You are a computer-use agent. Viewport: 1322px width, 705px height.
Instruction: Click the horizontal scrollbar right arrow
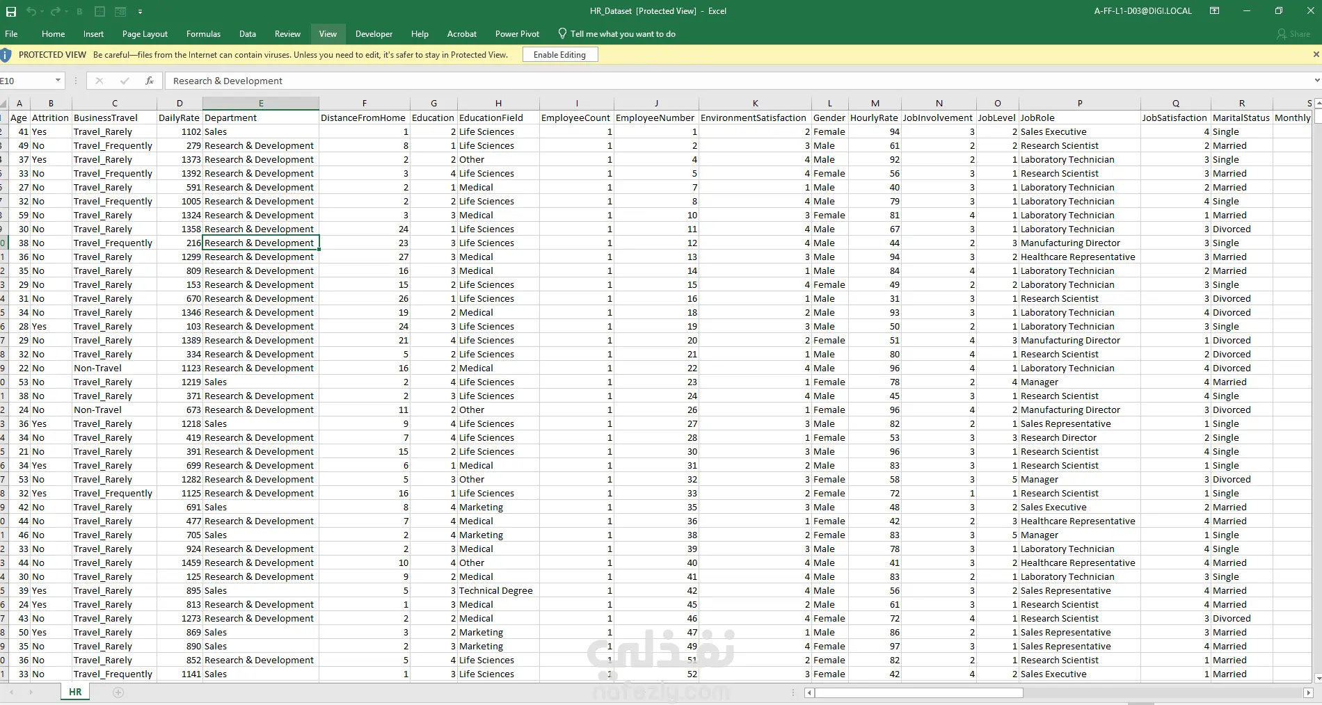coord(1308,692)
